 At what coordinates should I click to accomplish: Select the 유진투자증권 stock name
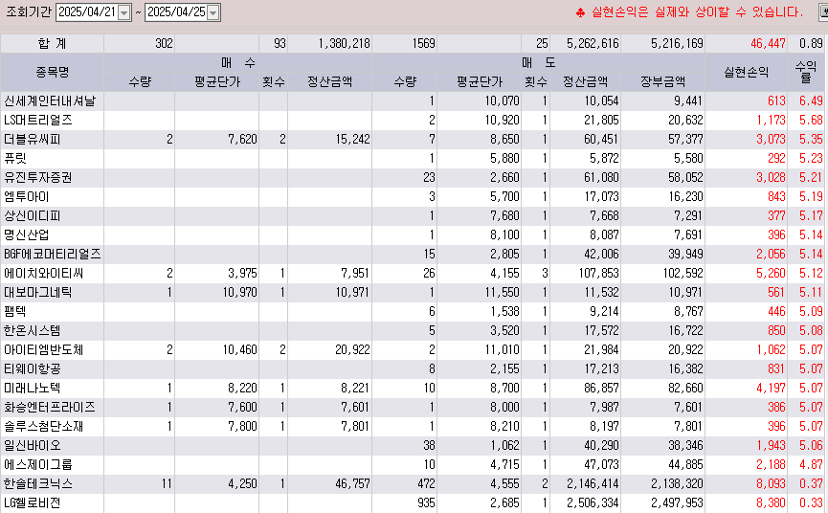point(37,177)
